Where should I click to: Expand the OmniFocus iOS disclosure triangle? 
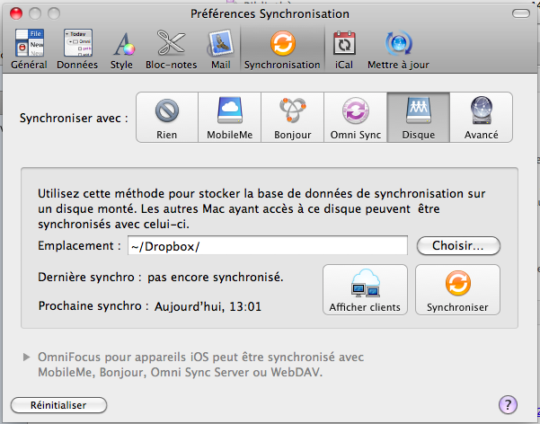[26, 358]
